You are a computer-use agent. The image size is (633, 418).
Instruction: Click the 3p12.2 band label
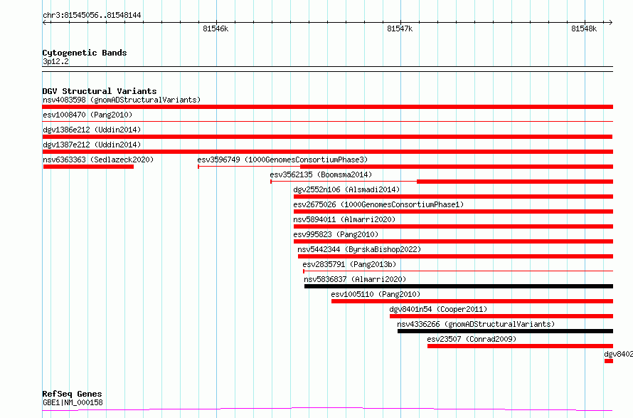click(x=55, y=61)
